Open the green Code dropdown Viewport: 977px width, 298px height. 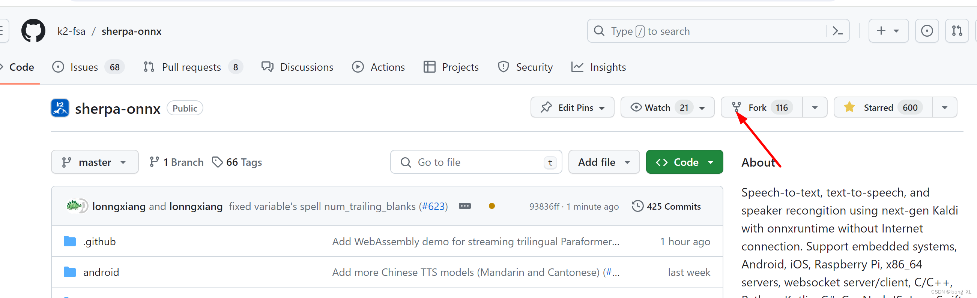click(684, 162)
